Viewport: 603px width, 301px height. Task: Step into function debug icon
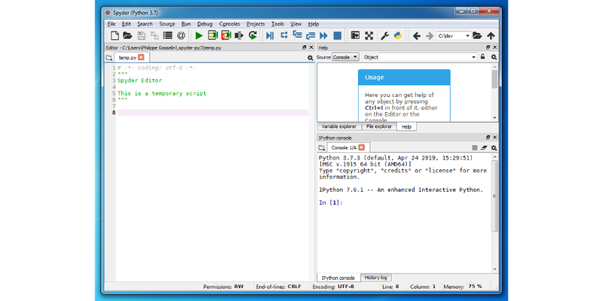coord(297,35)
